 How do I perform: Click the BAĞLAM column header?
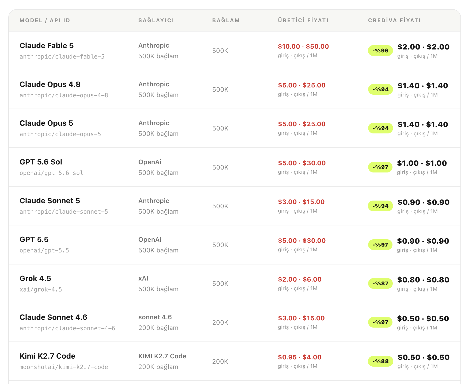pyautogui.click(x=226, y=20)
